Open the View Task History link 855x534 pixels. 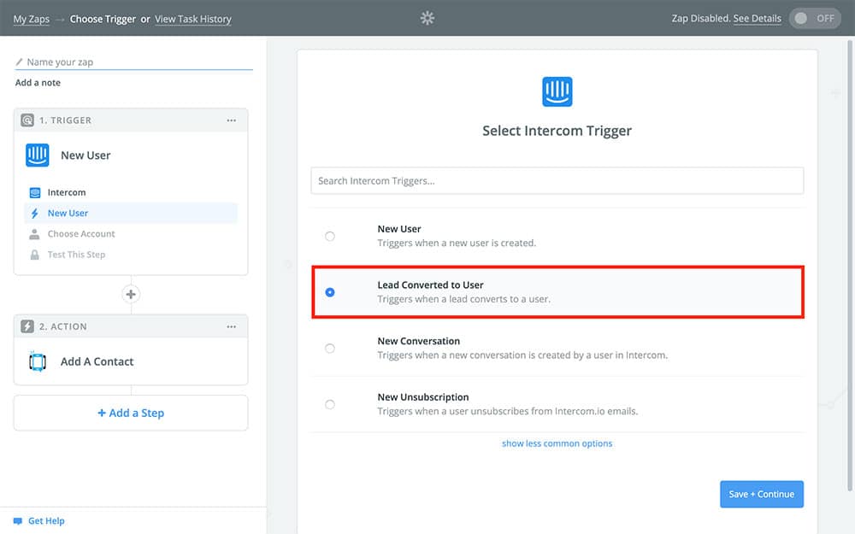(192, 19)
